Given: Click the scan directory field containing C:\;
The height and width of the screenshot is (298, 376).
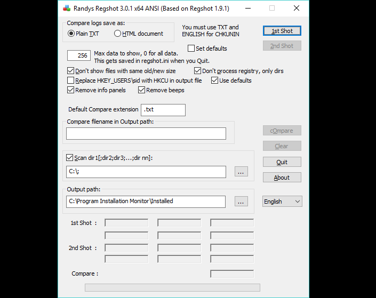Looking at the screenshot, I should click(146, 172).
